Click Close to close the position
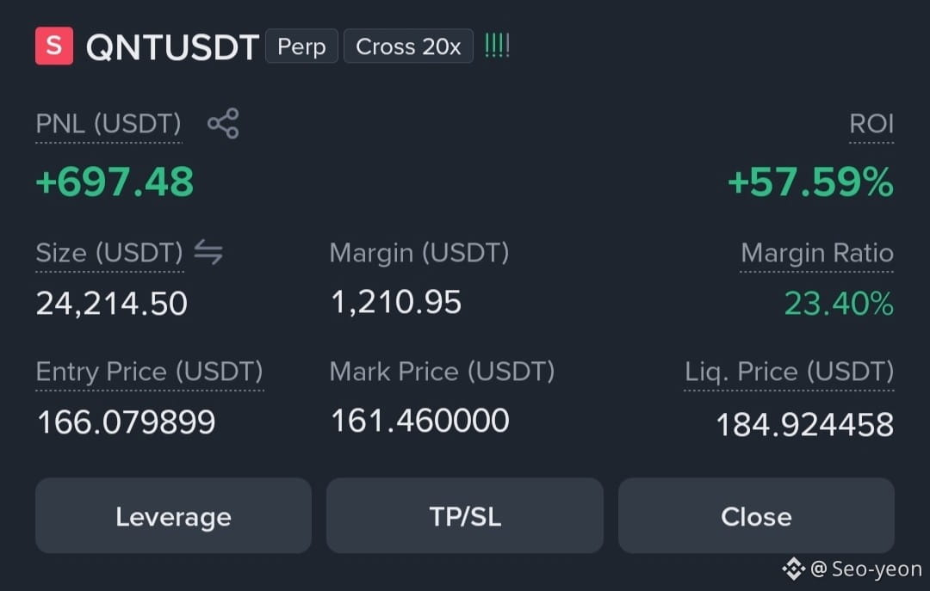The image size is (930, 591). (756, 515)
